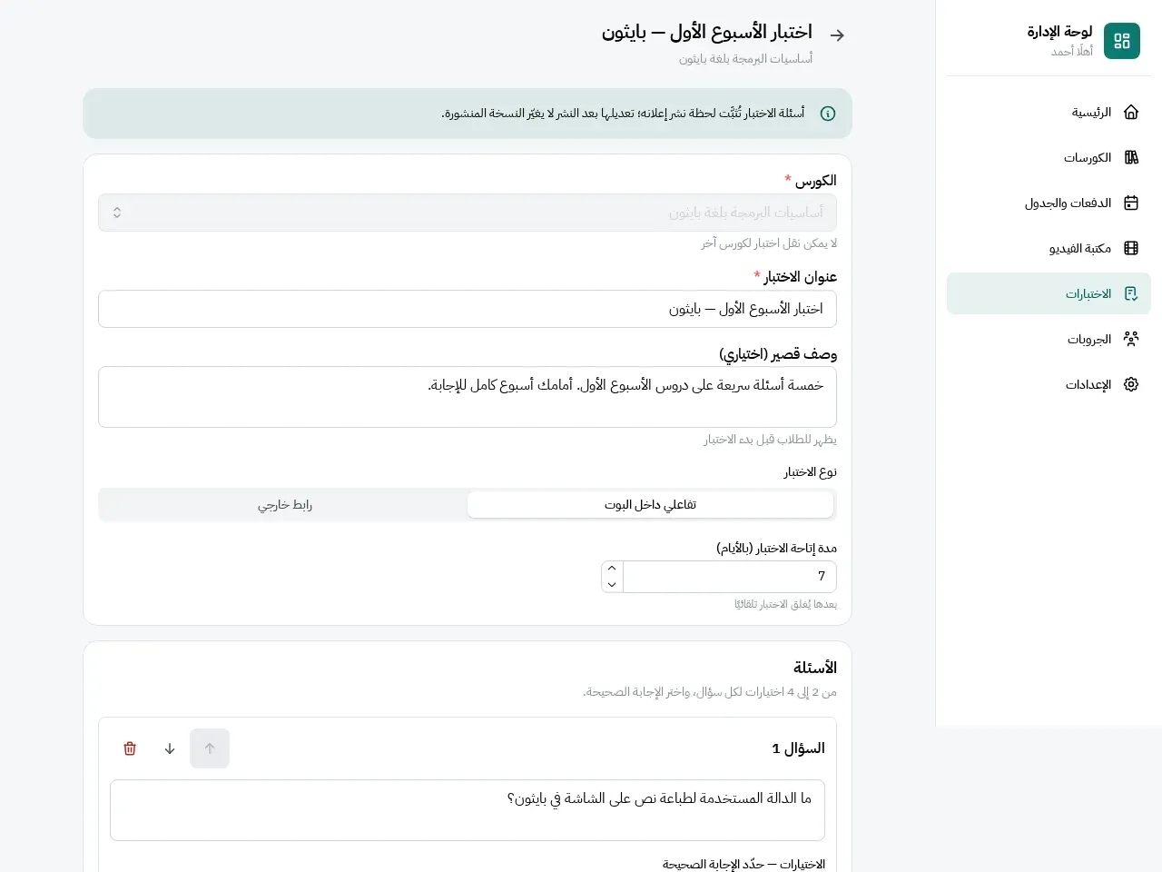Open the الكورس course dropdown
This screenshot has width=1162, height=872.
(x=468, y=213)
